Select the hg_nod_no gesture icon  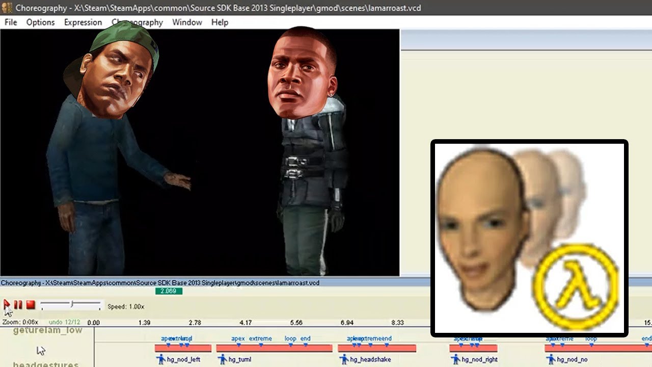[x=551, y=359]
